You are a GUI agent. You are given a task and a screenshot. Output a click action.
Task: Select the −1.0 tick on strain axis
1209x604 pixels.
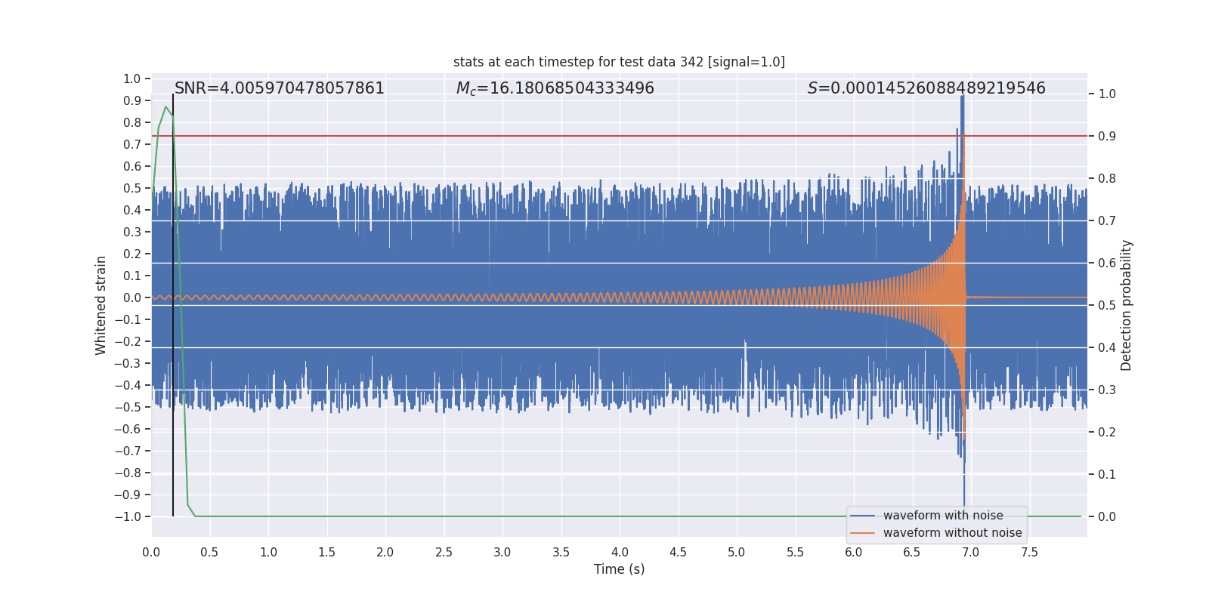pos(128,516)
